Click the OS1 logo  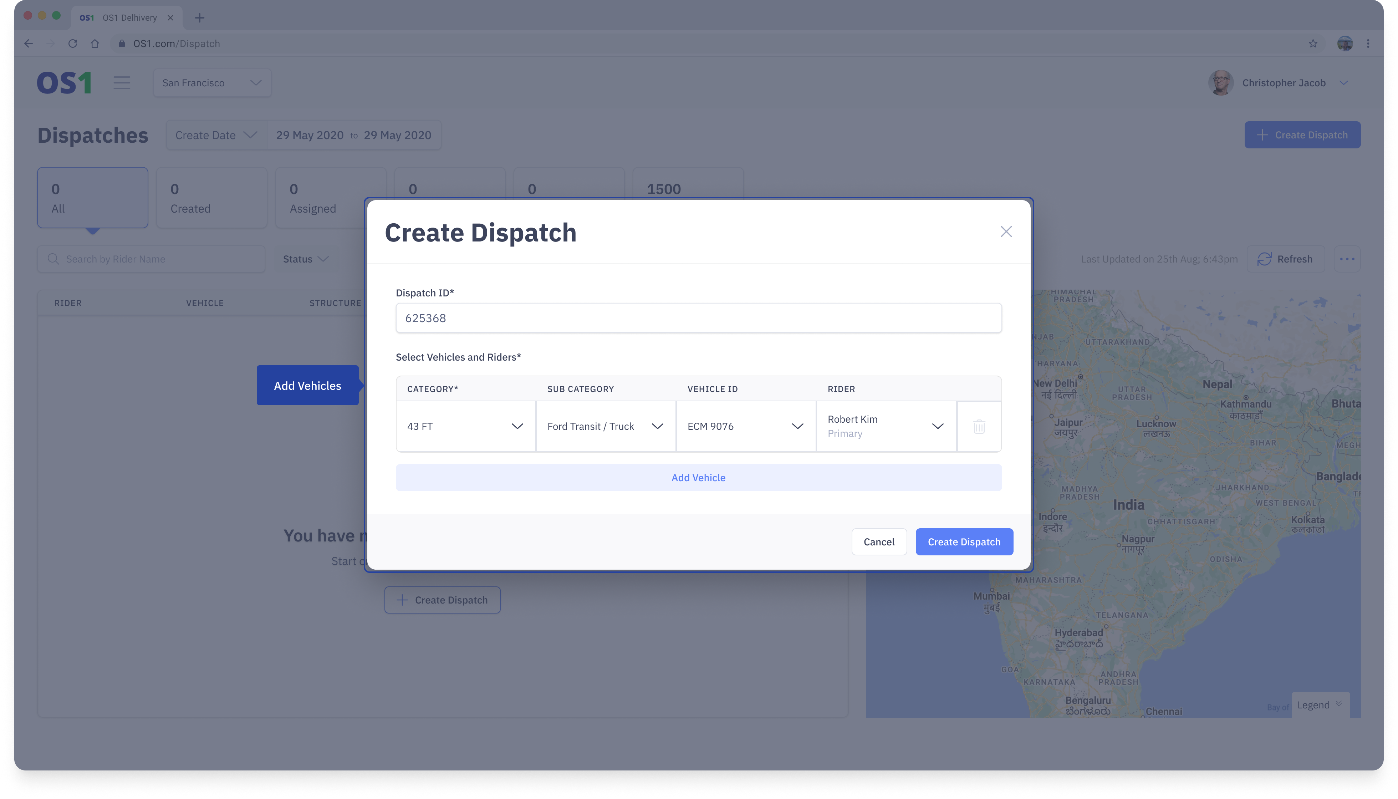point(63,83)
